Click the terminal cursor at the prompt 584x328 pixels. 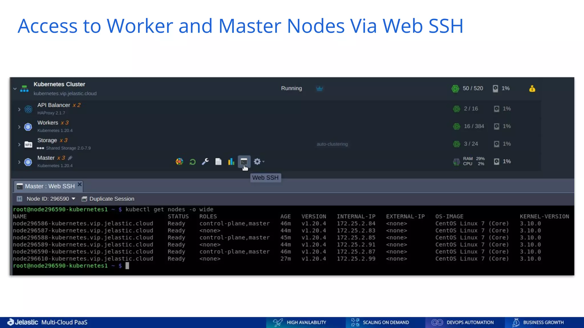(x=127, y=266)
